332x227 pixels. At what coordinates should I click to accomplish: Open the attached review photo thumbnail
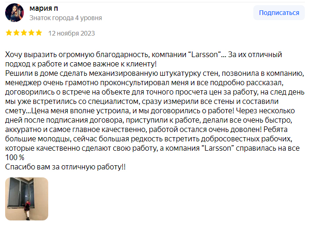click(x=27, y=198)
